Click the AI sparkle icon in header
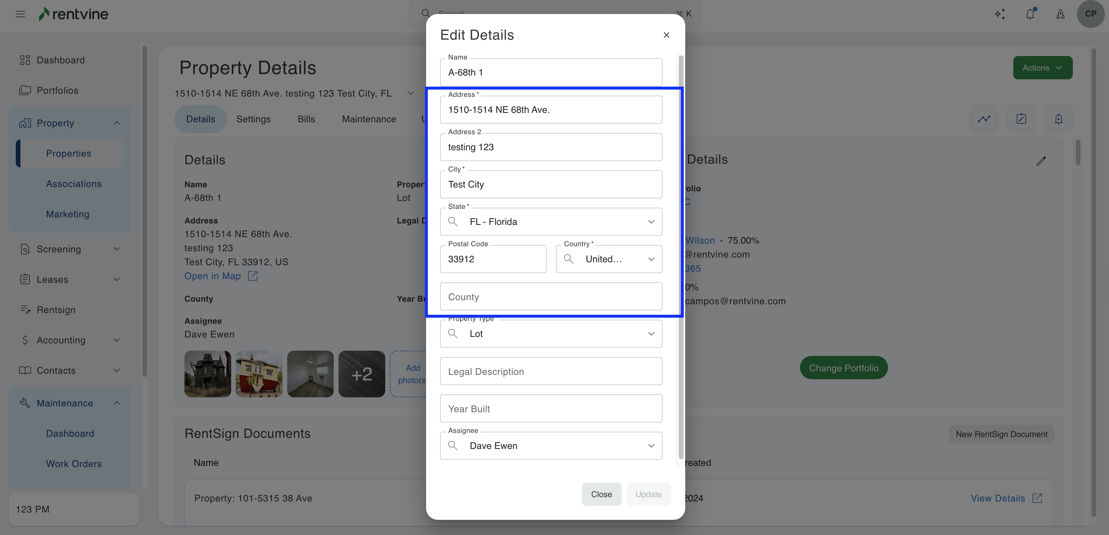The width and height of the screenshot is (1109, 535). (x=1000, y=14)
